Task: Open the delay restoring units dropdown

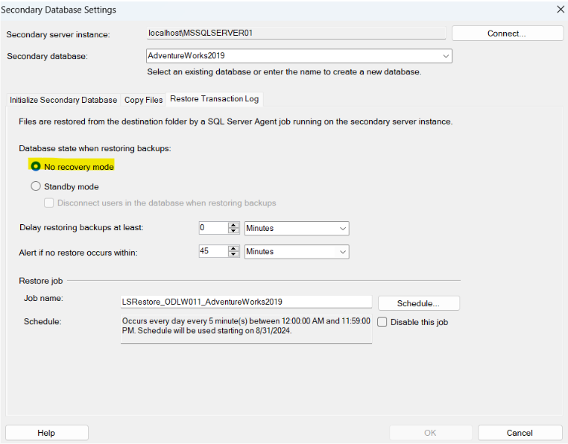Action: (x=342, y=229)
